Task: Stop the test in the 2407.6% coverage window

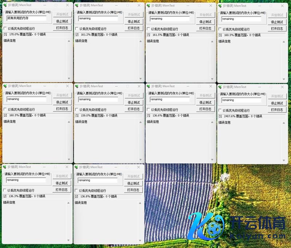Action: point(277,103)
